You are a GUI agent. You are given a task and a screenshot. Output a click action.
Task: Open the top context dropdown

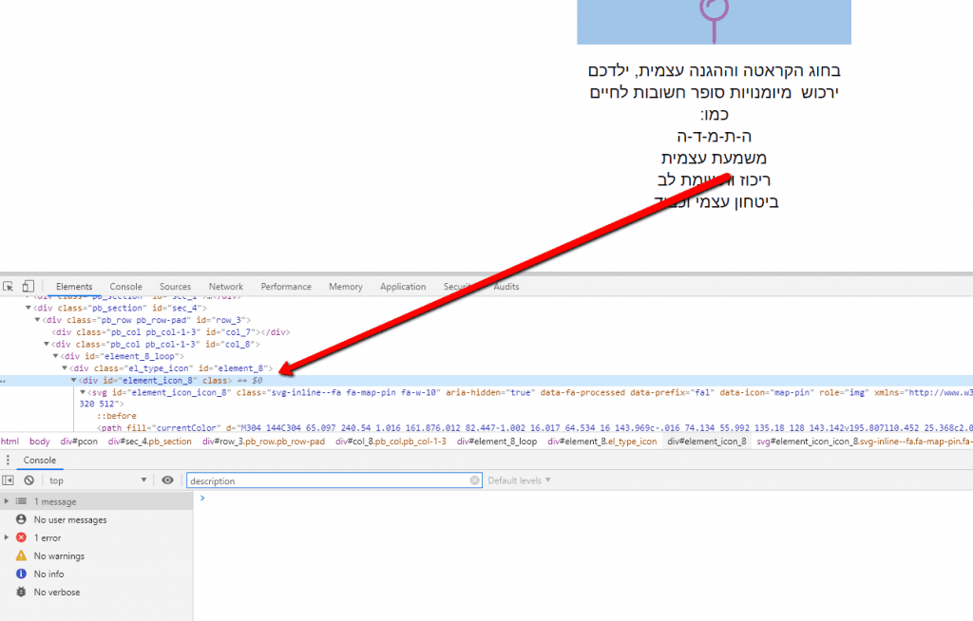pyautogui.click(x=98, y=480)
